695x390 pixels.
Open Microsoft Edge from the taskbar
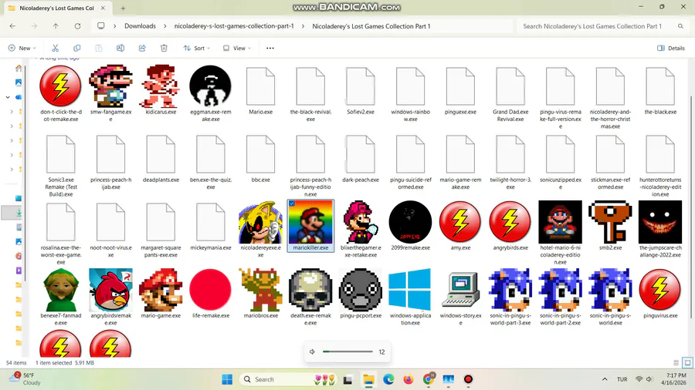388,379
